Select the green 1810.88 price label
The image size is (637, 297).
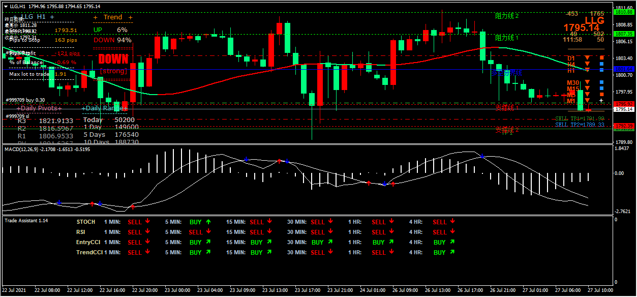623,12
